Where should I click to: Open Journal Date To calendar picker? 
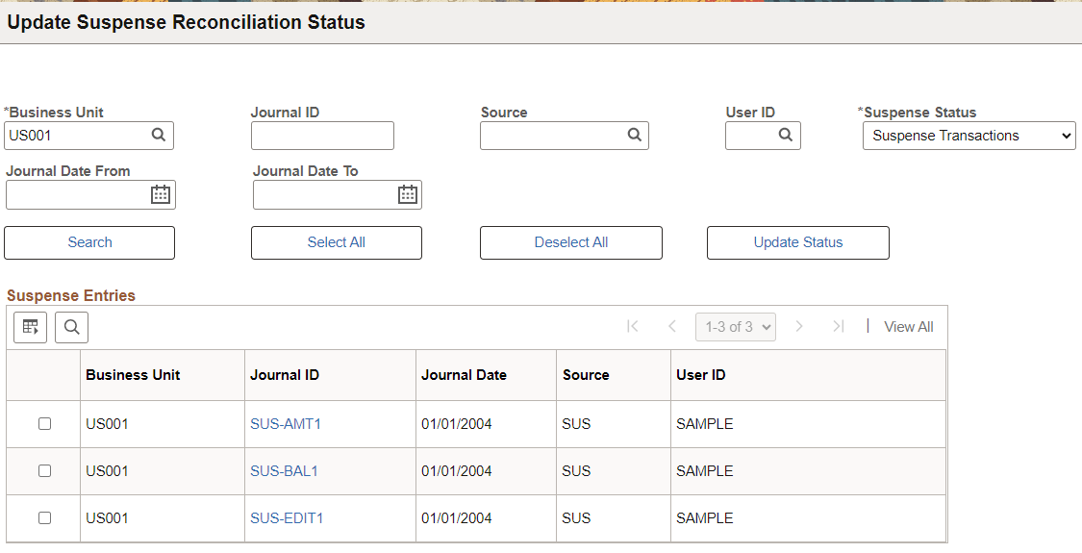(408, 194)
